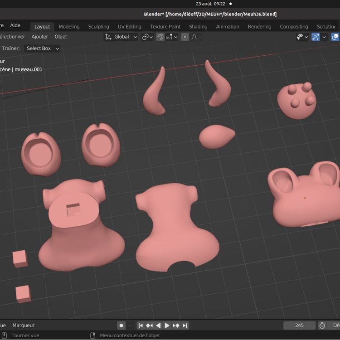Viewport: 340px width, 340px height.
Task: Click the Tourner vue status bar hint
Action: click(25, 335)
